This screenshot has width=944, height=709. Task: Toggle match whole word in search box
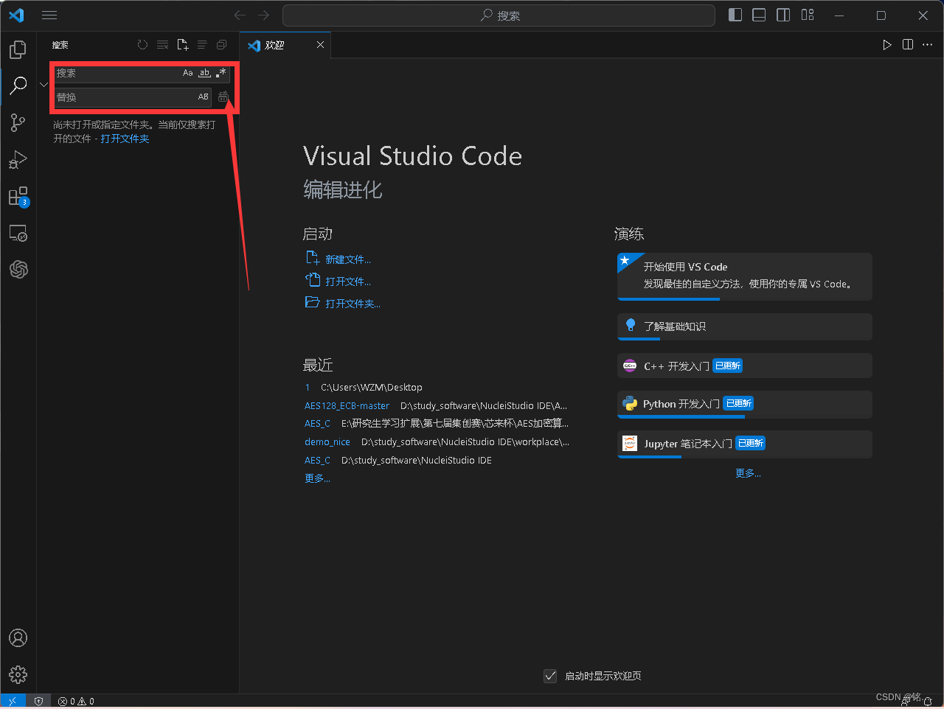[x=204, y=73]
